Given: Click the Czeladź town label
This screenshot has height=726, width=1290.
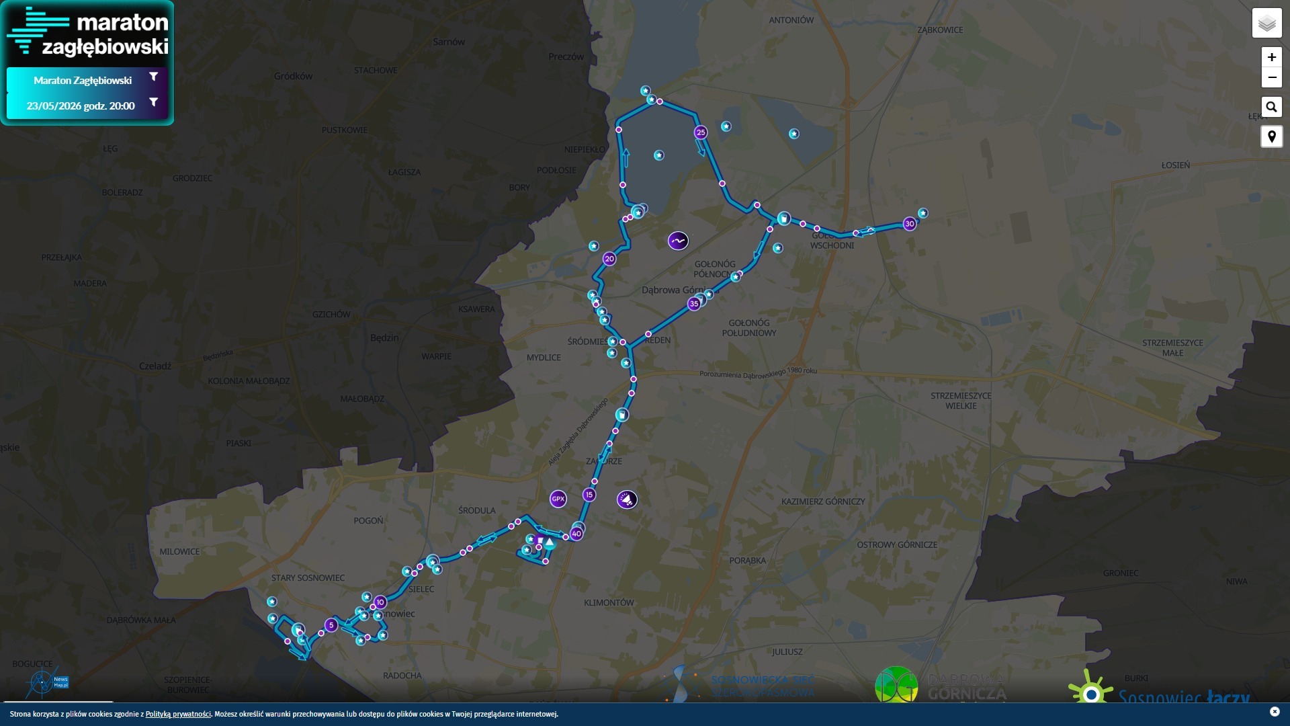Looking at the screenshot, I should pyautogui.click(x=155, y=366).
